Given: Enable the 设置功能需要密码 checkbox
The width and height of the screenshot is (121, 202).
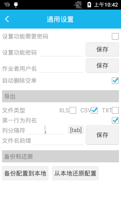Looking at the screenshot, I should coord(115,36).
